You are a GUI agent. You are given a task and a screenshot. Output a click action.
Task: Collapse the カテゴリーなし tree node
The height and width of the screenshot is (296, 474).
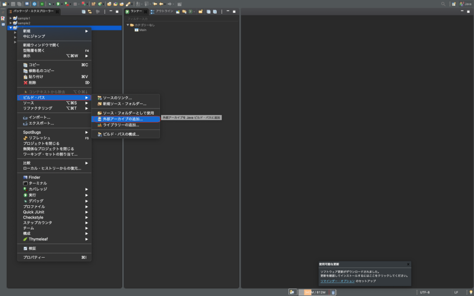point(128,25)
